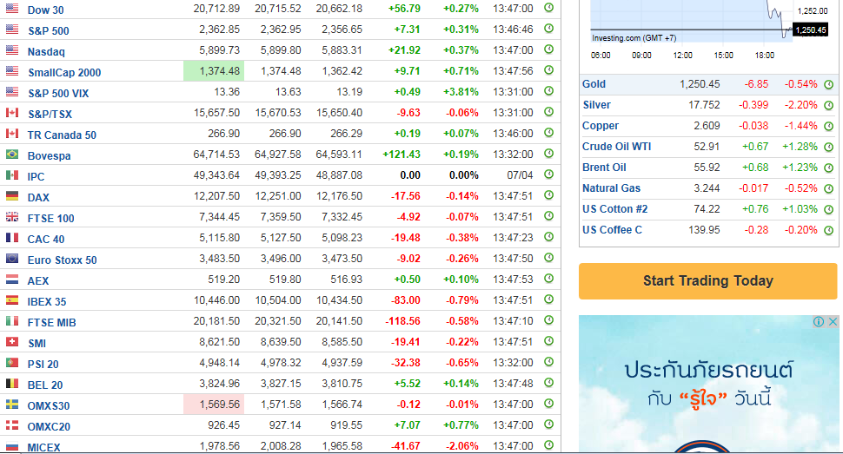The width and height of the screenshot is (843, 454).
Task: Open the Natural Gas link
Action: click(611, 188)
